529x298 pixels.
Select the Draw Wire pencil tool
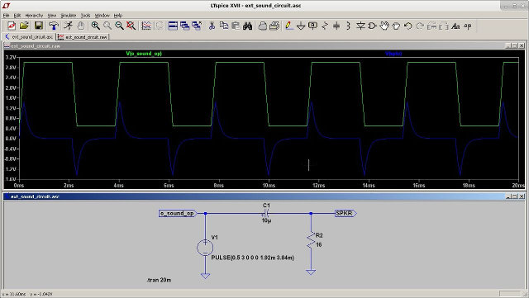coord(288,26)
